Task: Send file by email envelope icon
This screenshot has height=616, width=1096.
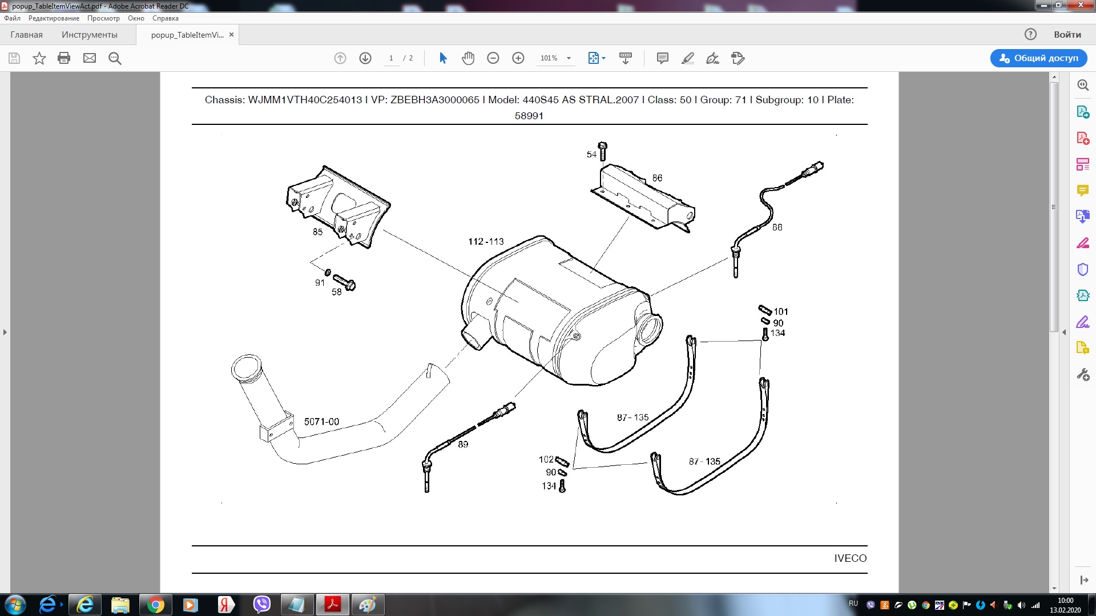Action: 90,58
